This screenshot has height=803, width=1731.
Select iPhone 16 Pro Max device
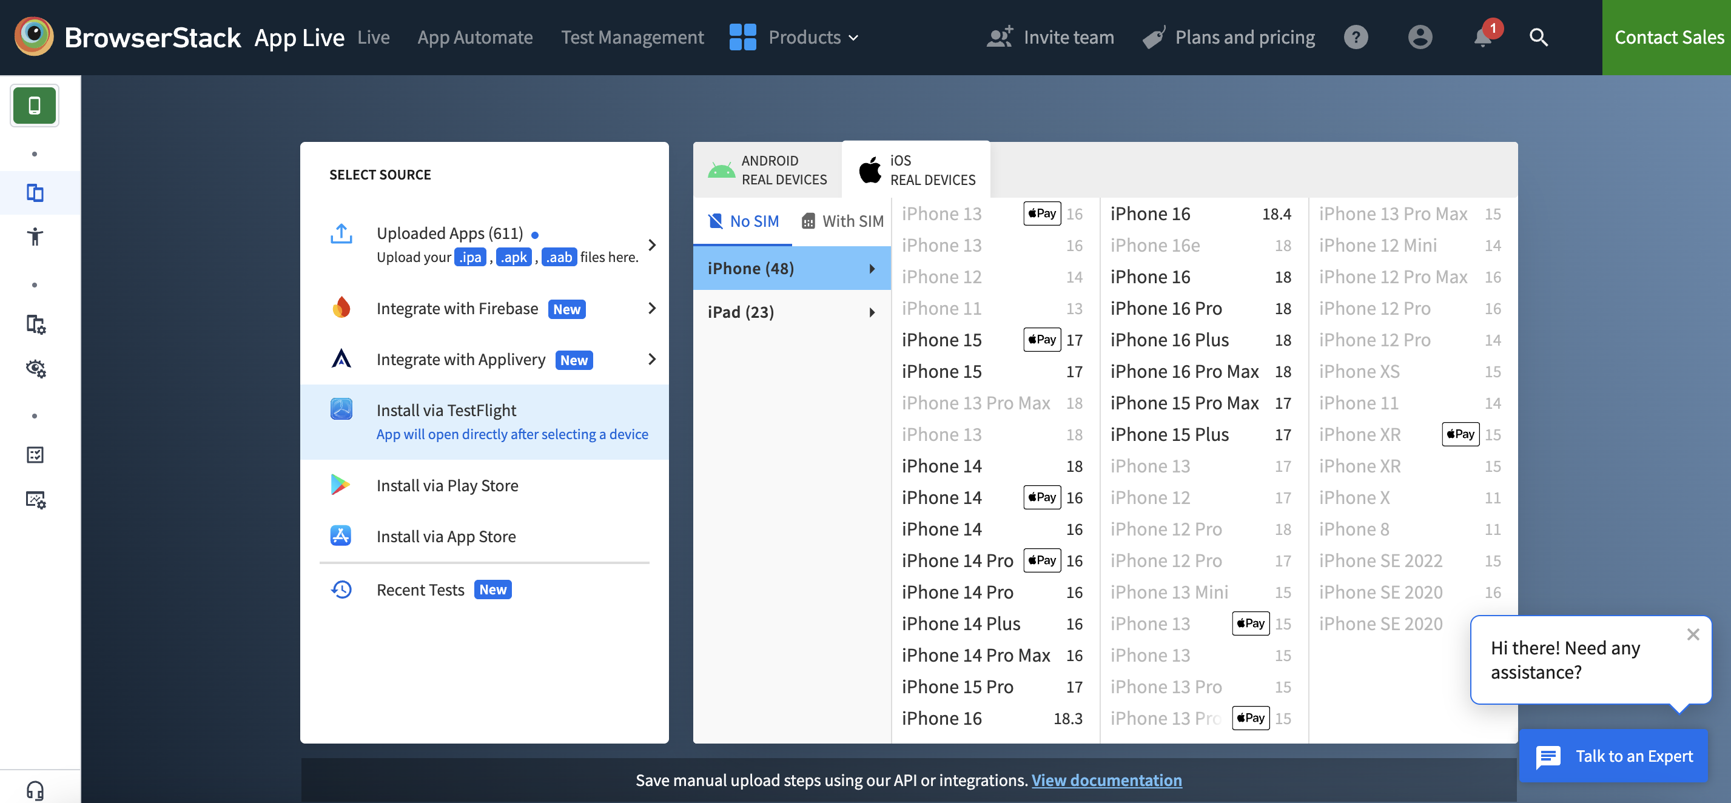click(x=1200, y=372)
